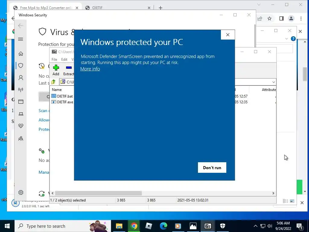This screenshot has width=309, height=232.
Task: Select Virus & threat protection shield icon
Action: [21, 66]
